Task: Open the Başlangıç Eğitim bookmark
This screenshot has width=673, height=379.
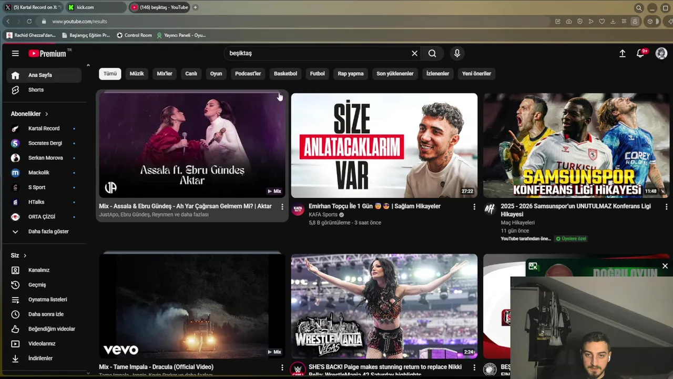Action: (x=86, y=35)
